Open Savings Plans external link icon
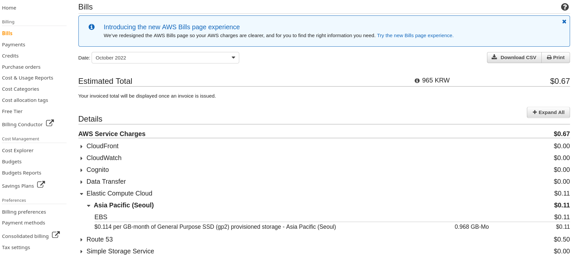Image resolution: width=573 pixels, height=258 pixels. tap(41, 184)
